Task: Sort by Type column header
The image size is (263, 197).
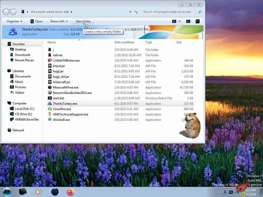Action: [149, 42]
